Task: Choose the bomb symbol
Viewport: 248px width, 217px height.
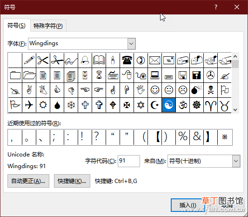Action: tap(197, 90)
